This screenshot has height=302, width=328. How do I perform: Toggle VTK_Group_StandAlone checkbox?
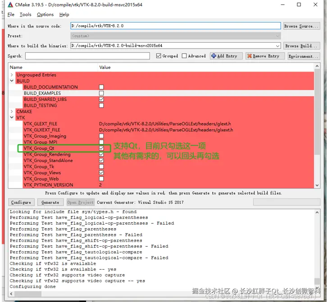coord(101,161)
